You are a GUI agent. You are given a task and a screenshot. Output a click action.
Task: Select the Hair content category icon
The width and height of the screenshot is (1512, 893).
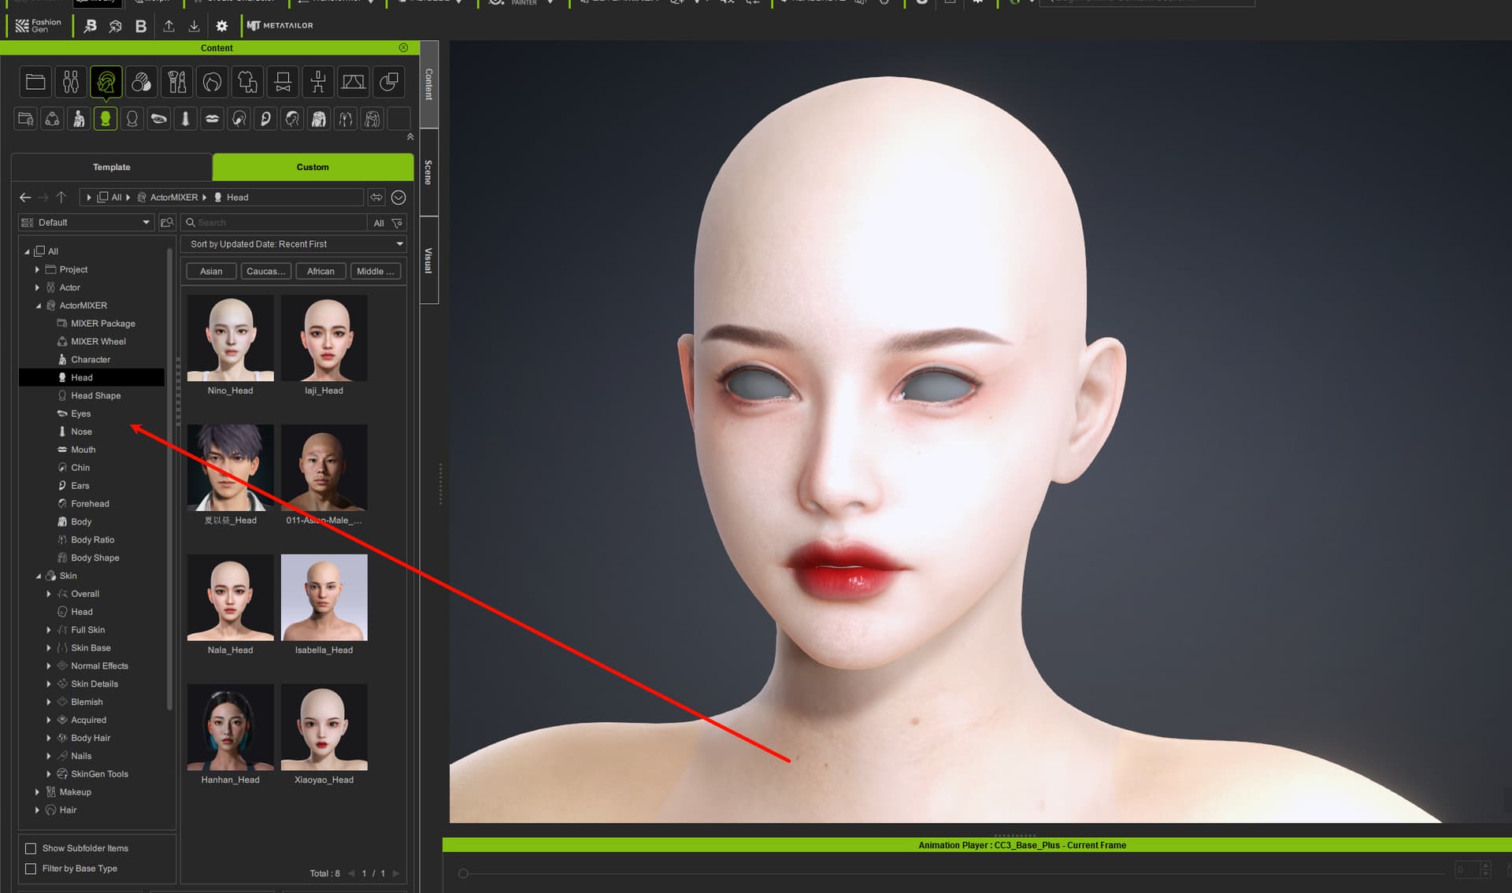point(212,82)
